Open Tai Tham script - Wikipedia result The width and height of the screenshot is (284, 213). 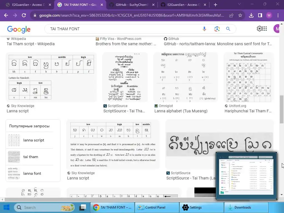(31, 44)
